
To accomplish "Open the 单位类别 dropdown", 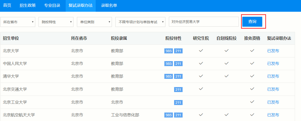I will pyautogui.click(x=94, y=22).
